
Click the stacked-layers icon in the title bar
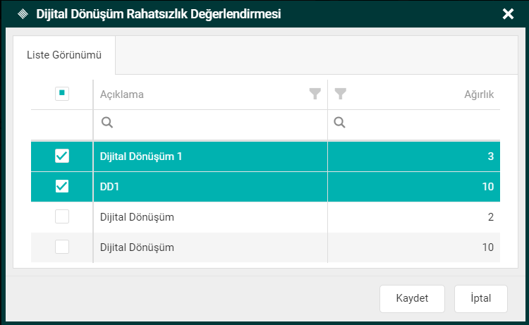coord(23,13)
